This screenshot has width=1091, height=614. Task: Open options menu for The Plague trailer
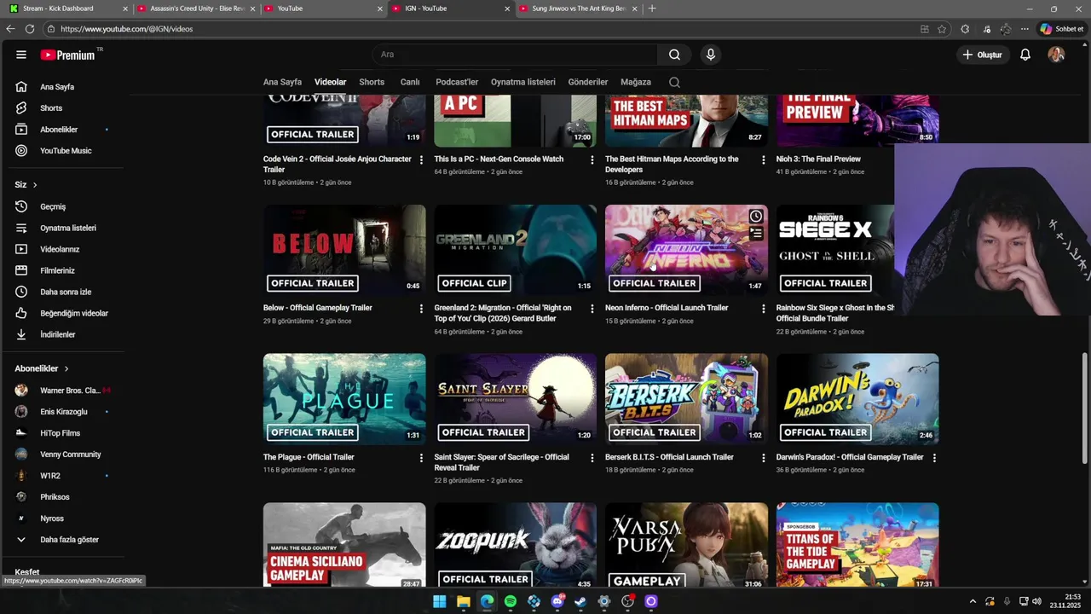point(421,458)
